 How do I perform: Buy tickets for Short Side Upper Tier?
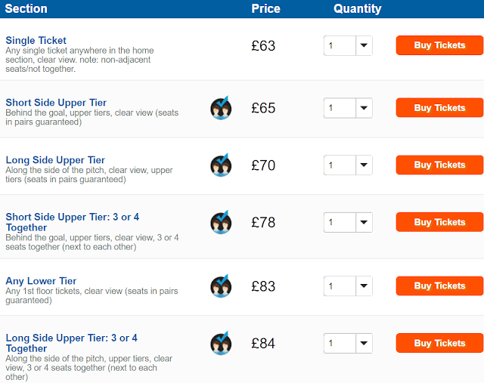point(439,108)
